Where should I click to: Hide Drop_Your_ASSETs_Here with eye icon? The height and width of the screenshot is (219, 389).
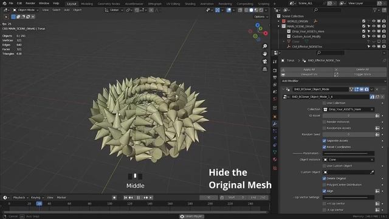pyautogui.click(x=374, y=32)
